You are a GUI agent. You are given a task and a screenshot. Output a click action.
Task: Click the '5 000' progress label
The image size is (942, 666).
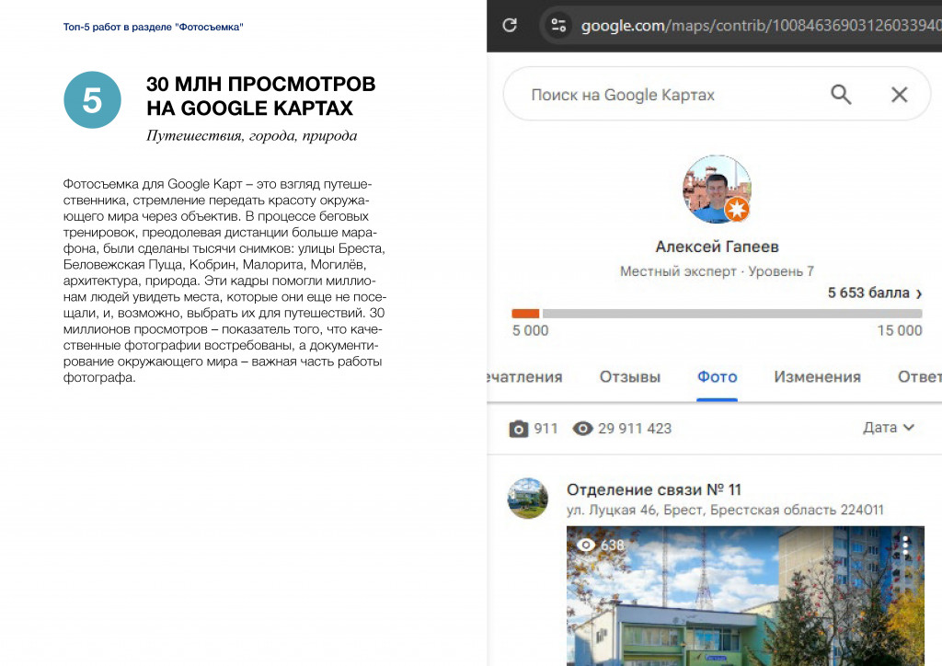(531, 331)
